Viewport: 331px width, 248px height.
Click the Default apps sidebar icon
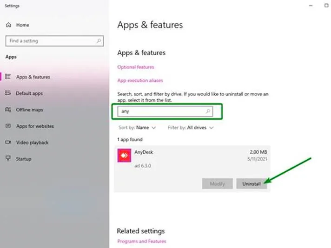coord(8,93)
